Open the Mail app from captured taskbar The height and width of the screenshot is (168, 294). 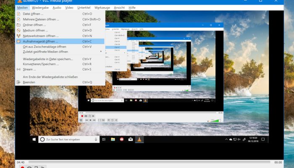131,139
